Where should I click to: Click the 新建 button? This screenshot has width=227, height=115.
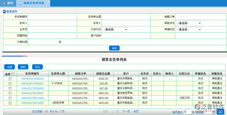(10, 67)
